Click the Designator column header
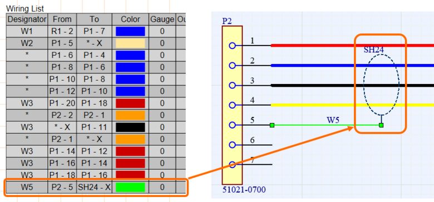Screen dimensions: 434x202 27,19
